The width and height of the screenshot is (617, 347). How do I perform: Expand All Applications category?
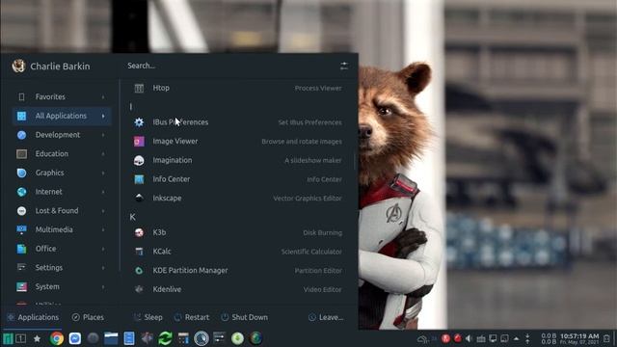pos(103,116)
